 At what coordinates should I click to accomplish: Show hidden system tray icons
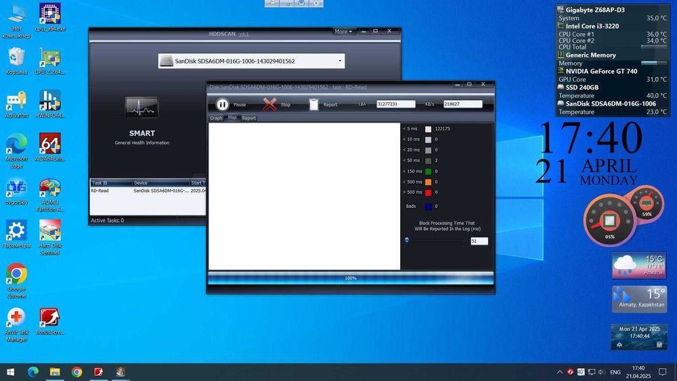pyautogui.click(x=560, y=372)
